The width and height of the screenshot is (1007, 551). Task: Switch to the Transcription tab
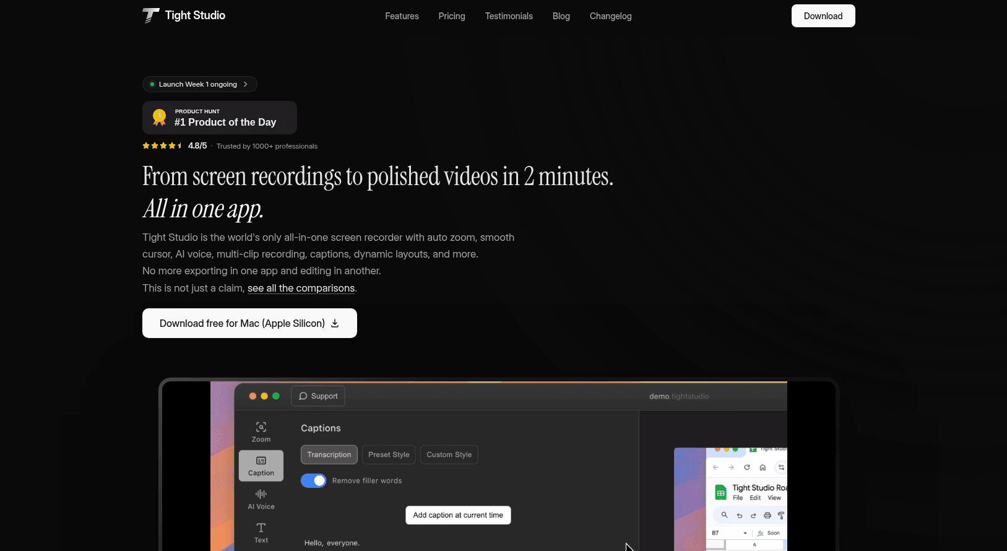click(x=329, y=454)
